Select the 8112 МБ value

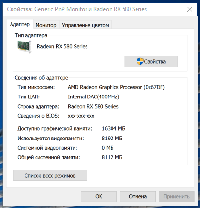coord(112,157)
